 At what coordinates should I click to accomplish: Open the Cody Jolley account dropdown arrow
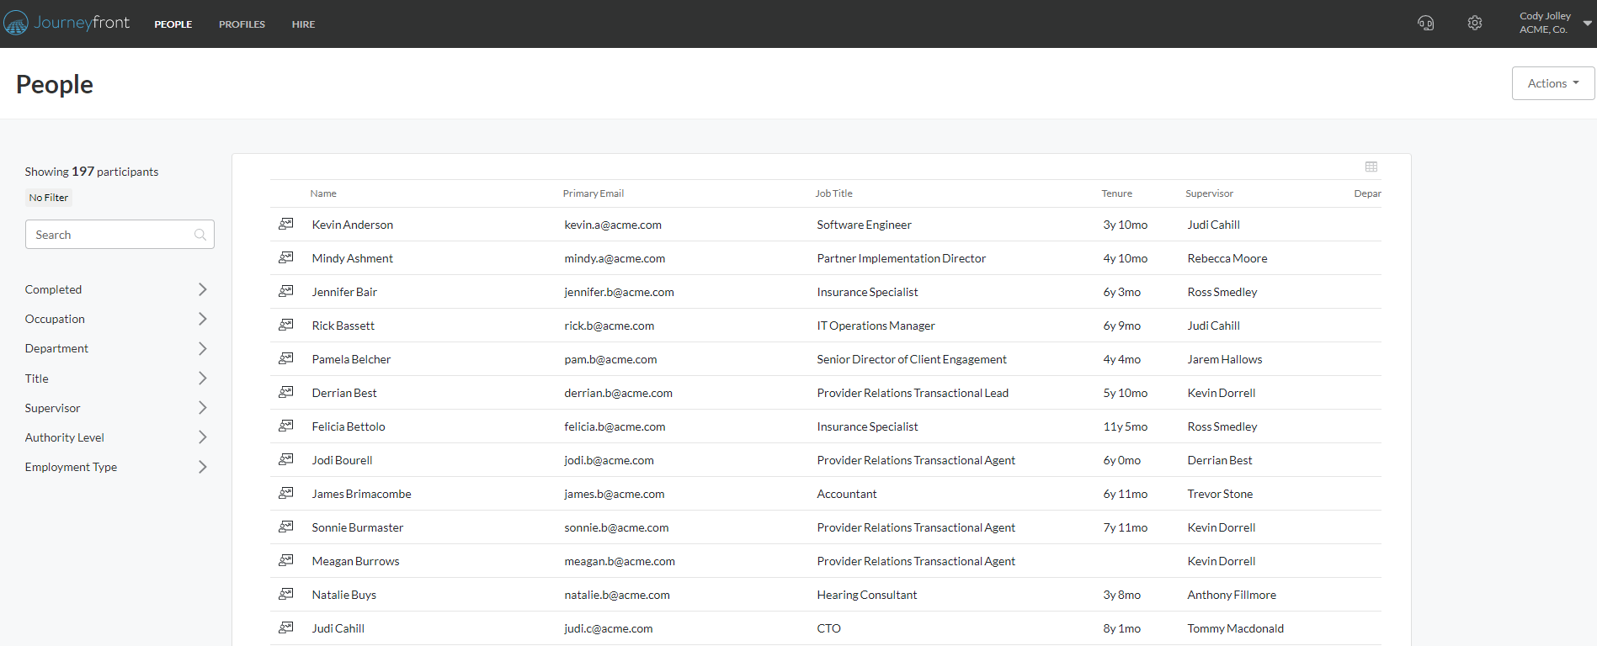[1588, 24]
